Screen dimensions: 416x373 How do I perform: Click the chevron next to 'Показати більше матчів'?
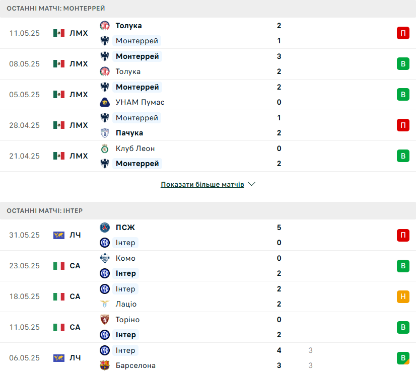pyautogui.click(x=251, y=184)
